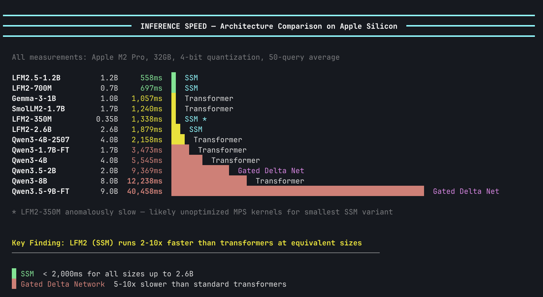Select the LFM2-2.6B model name
Viewport: 543px width, 297px height.
(32, 129)
